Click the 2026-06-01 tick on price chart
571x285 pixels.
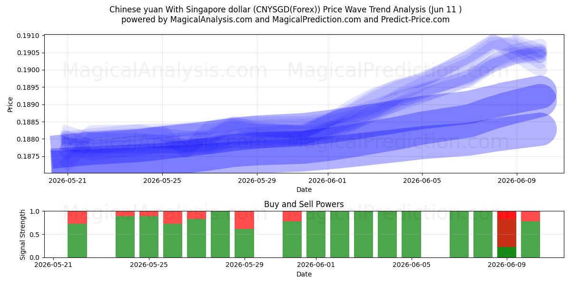point(327,180)
